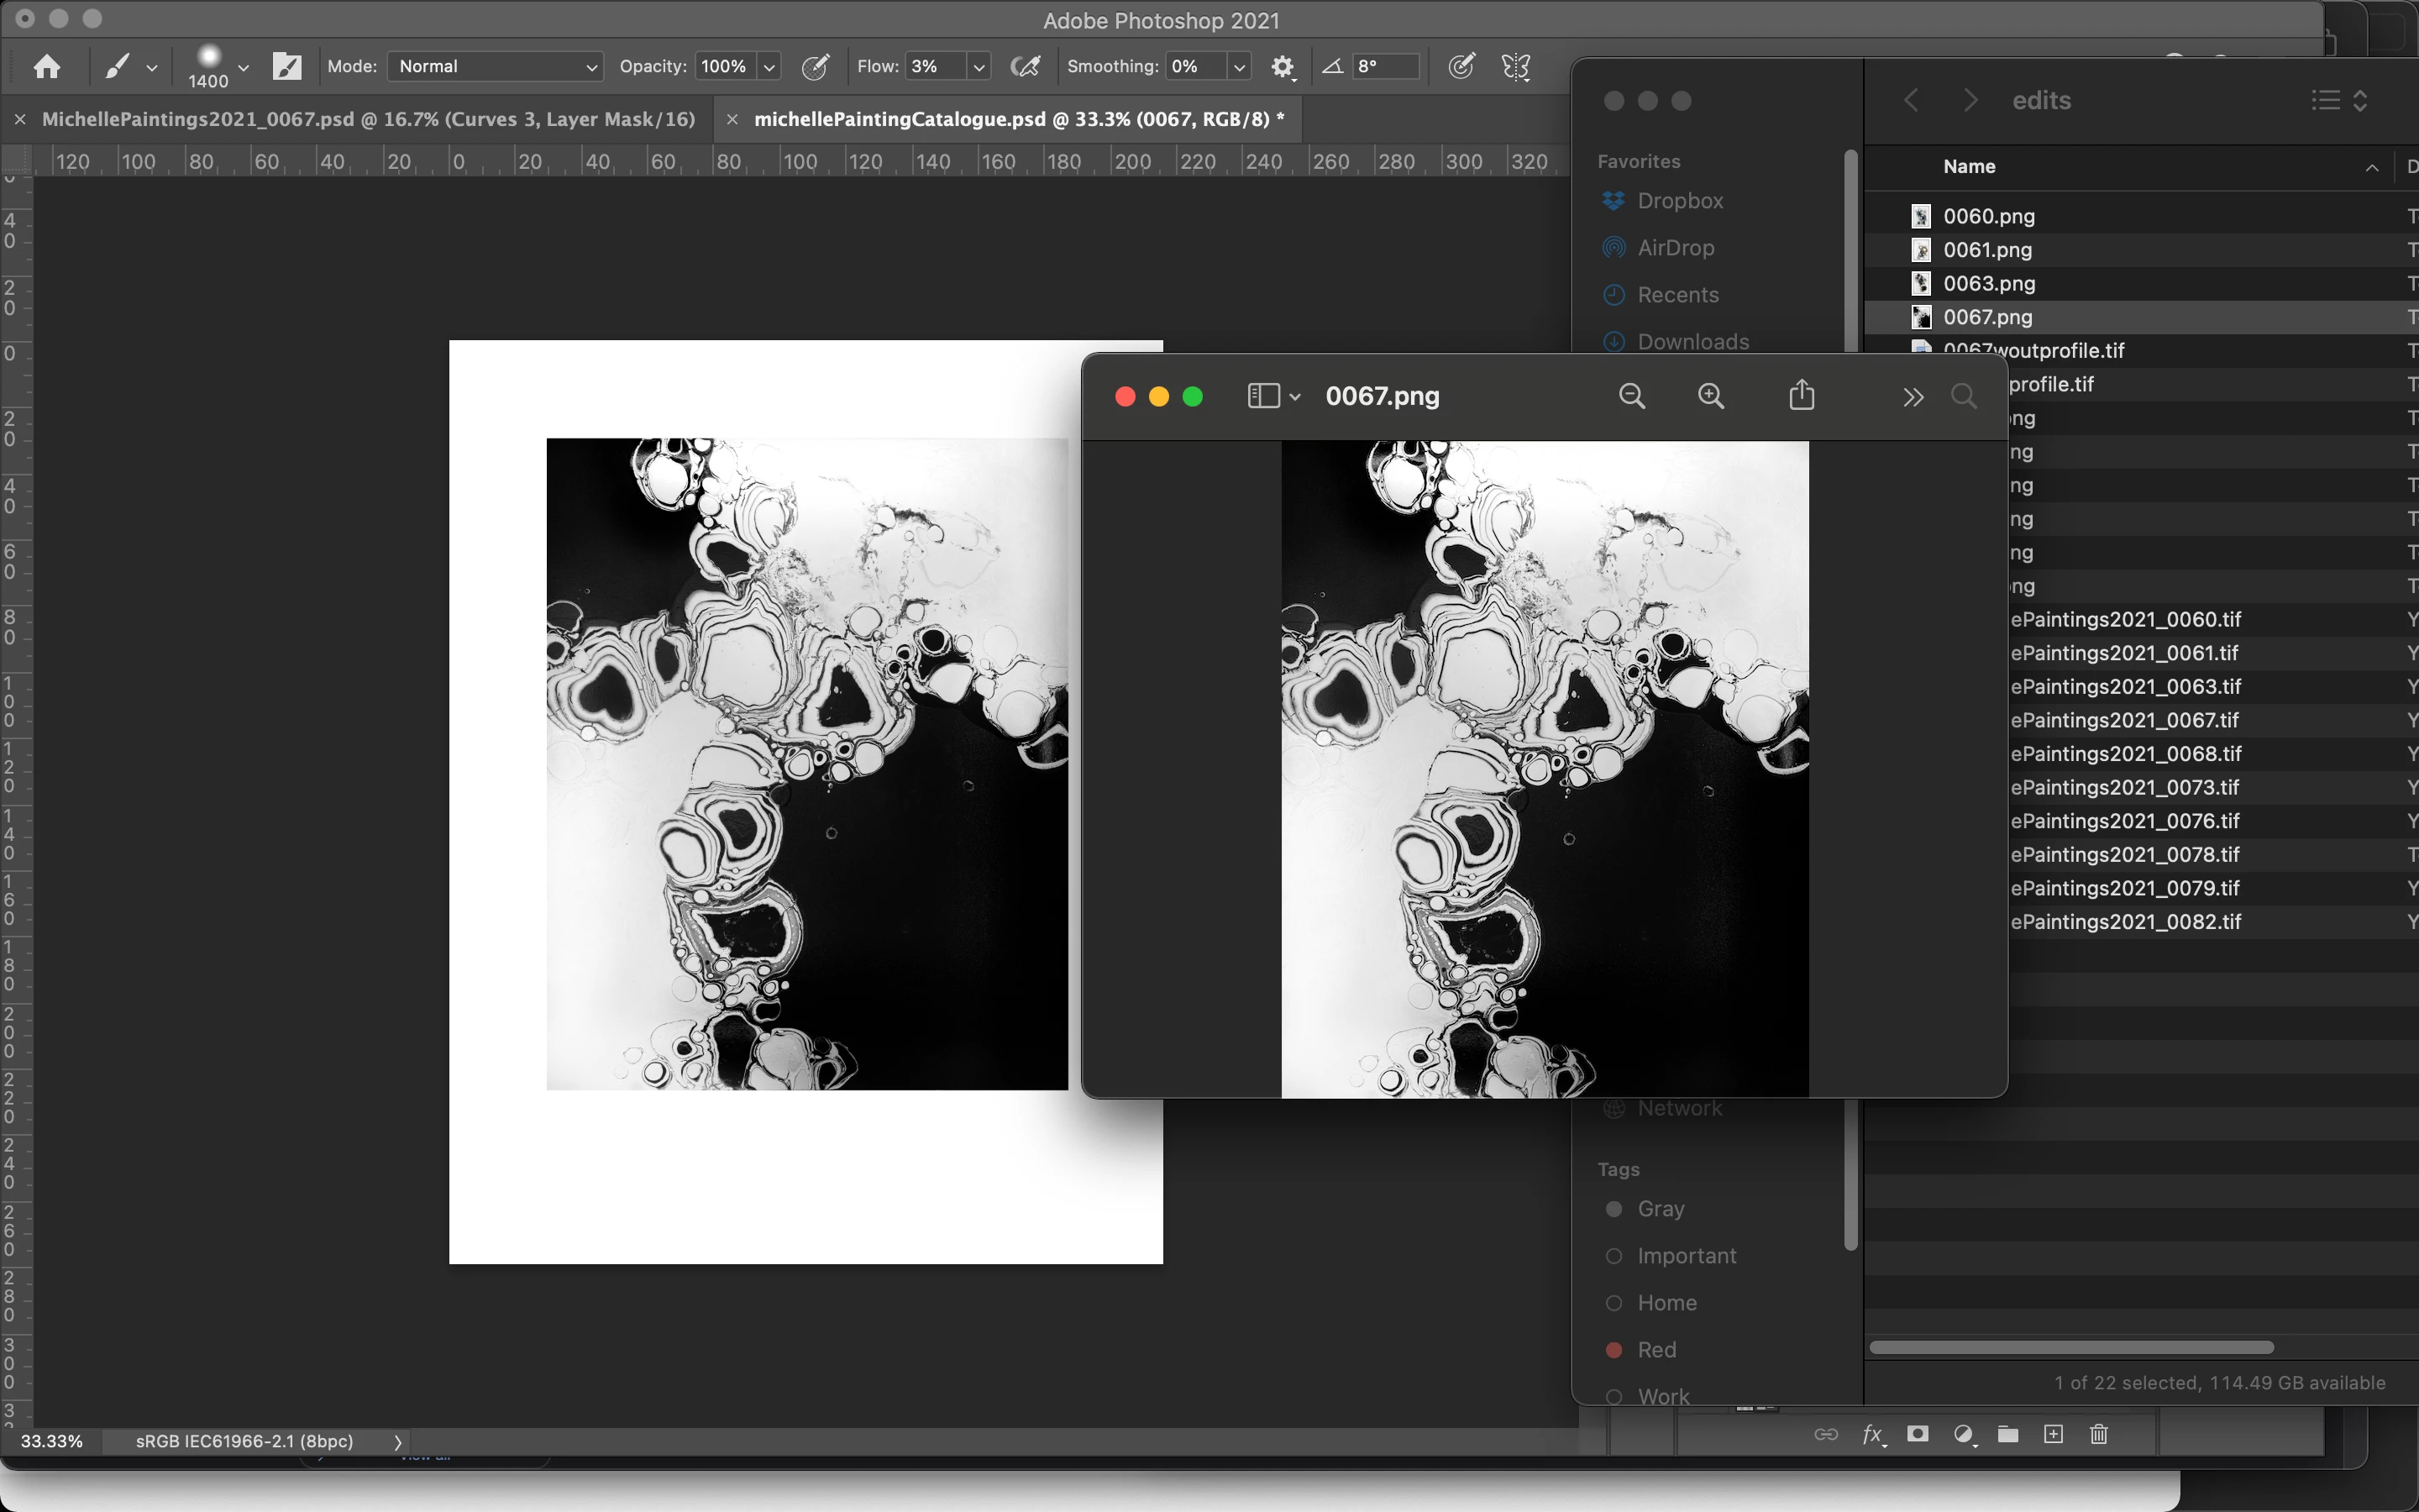Open the smoothing options gear
Screen dimensions: 2419x1512
[x=1282, y=67]
